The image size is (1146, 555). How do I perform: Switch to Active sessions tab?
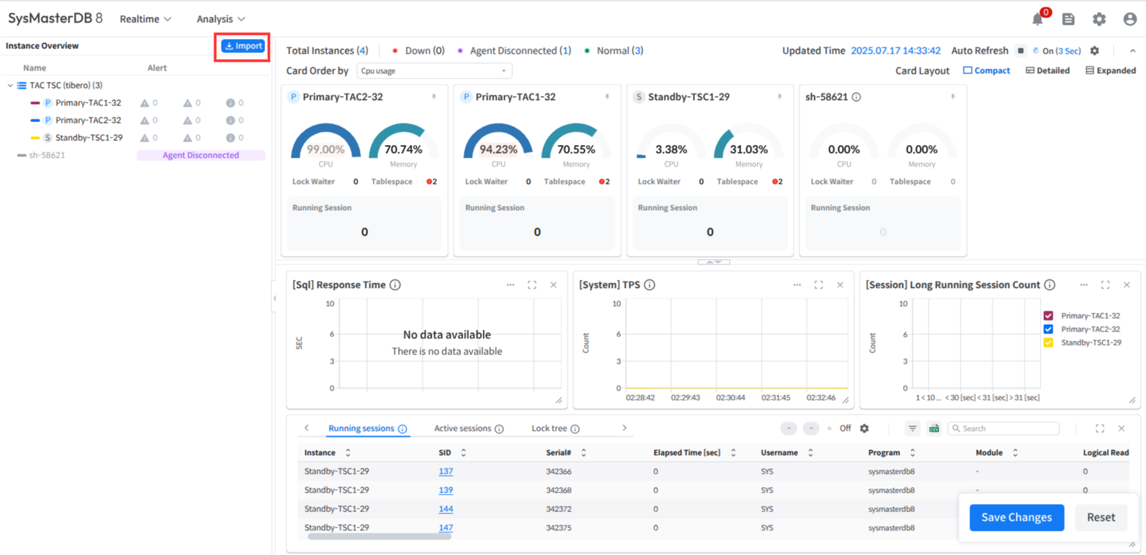[463, 428]
